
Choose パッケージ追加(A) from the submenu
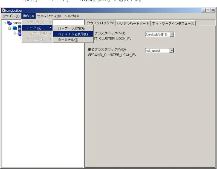coord(73,28)
